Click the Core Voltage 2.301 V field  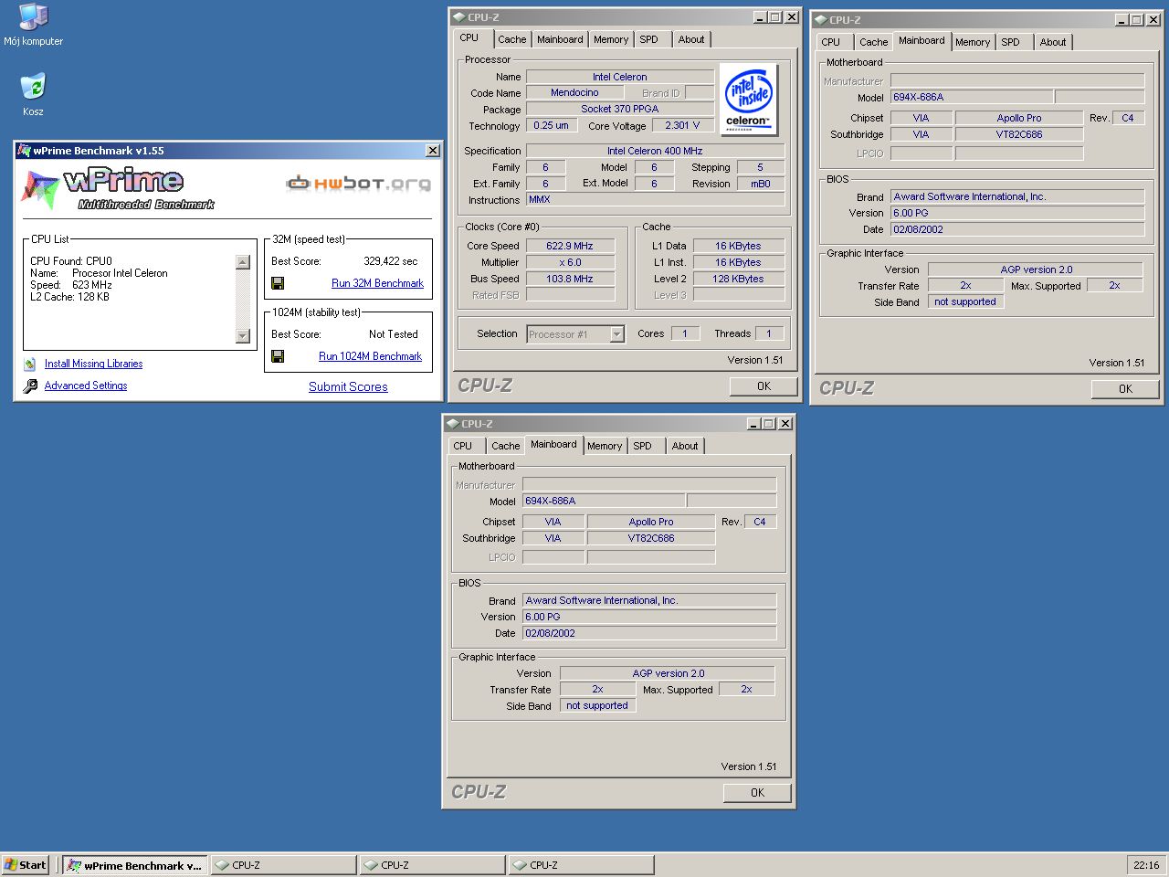pyautogui.click(x=682, y=126)
